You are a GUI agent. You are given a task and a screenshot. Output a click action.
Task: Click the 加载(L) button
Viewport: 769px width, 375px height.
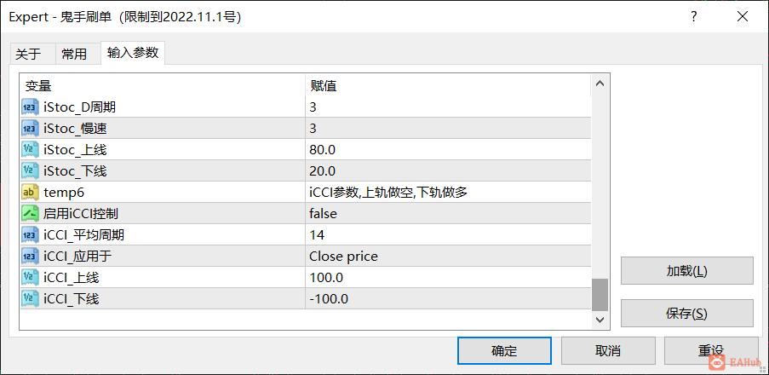tap(686, 270)
